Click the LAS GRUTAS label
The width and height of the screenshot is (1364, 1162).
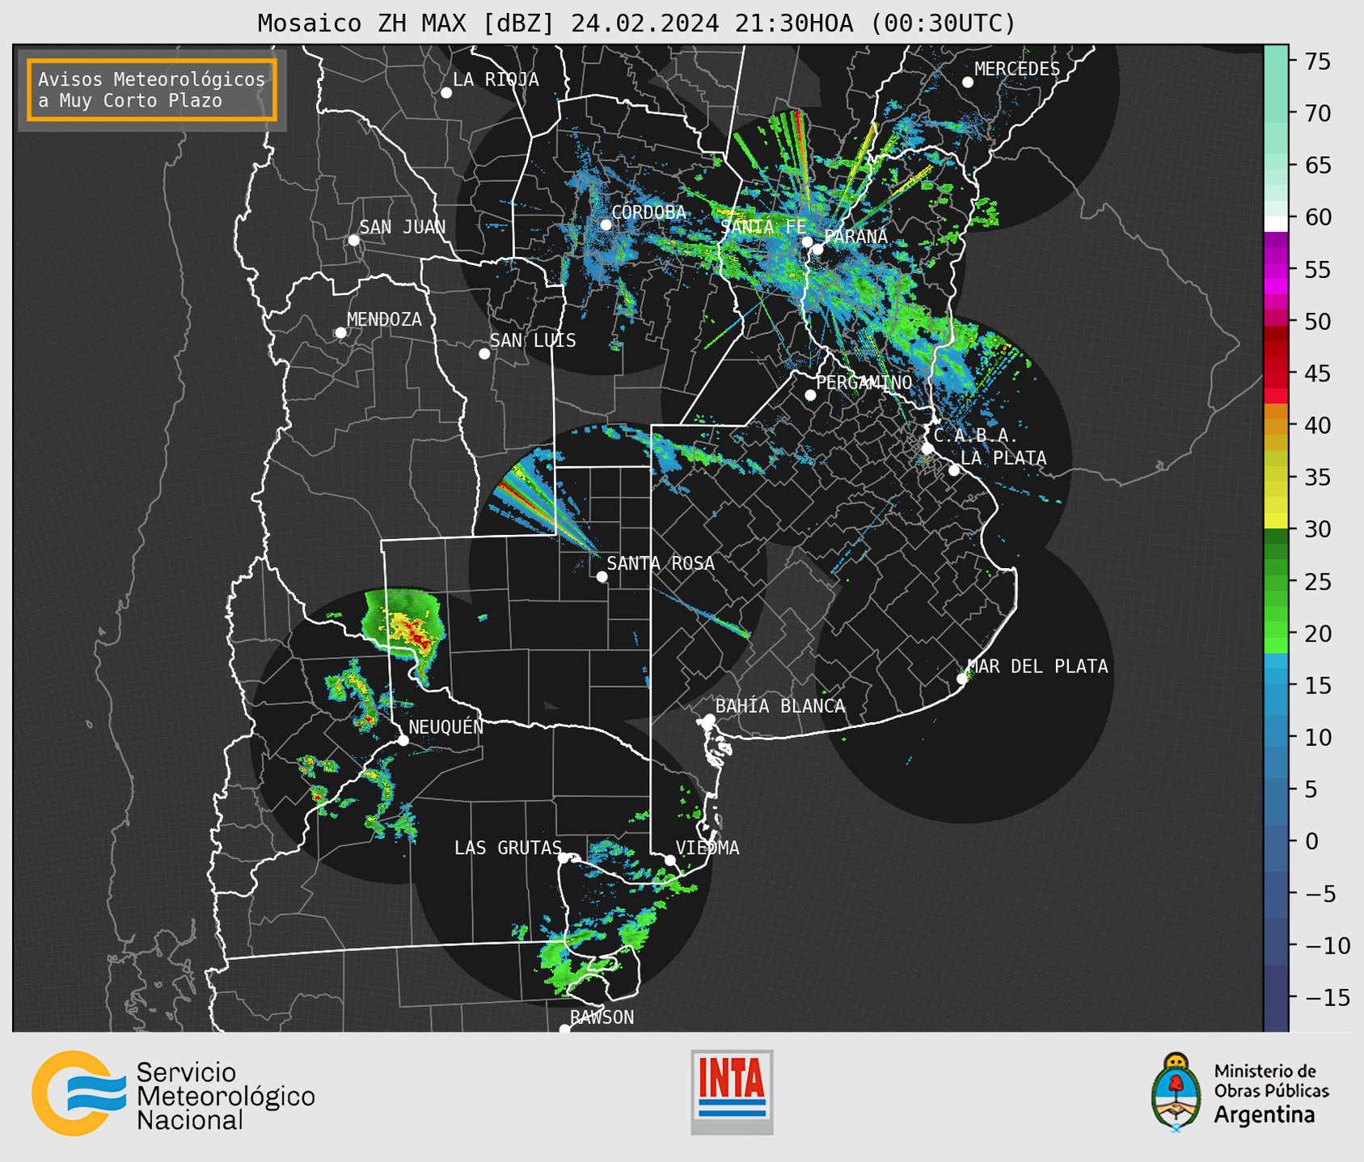click(508, 848)
